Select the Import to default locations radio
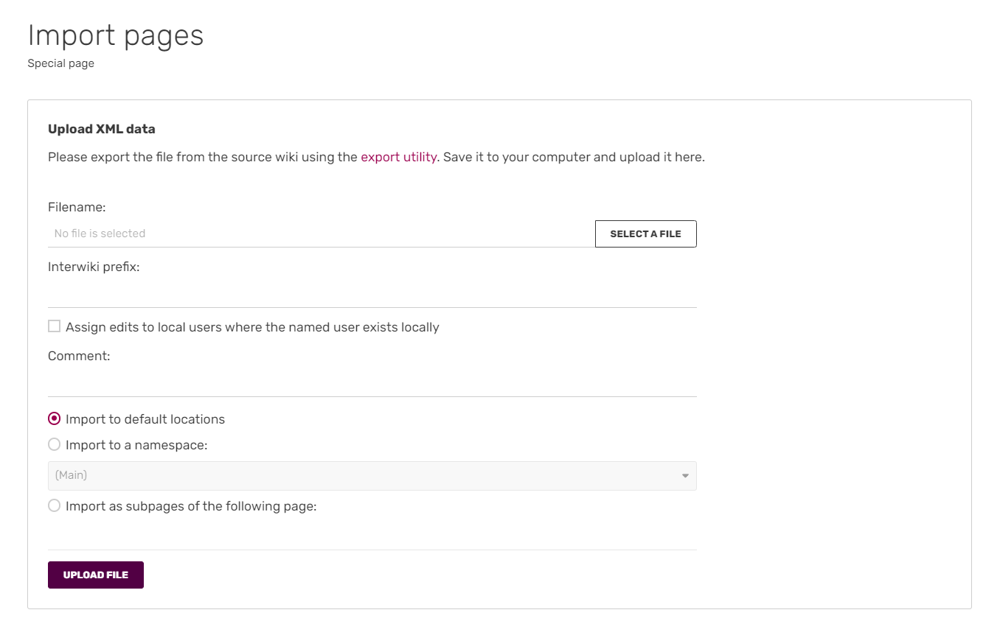The width and height of the screenshot is (1000, 635). pyautogui.click(x=54, y=418)
